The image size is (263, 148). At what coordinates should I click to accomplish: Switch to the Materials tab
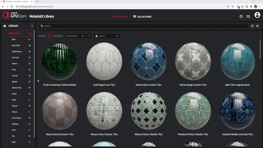(x=120, y=16)
